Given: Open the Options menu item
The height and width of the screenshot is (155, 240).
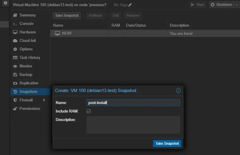Looking at the screenshot, I should 30,49.
